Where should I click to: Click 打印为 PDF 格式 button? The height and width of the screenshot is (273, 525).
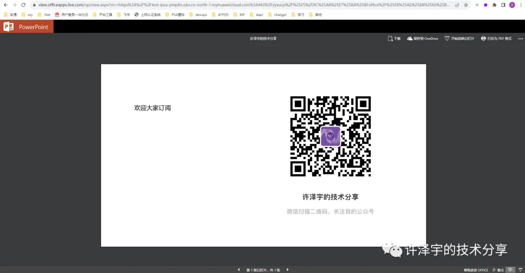click(496, 38)
